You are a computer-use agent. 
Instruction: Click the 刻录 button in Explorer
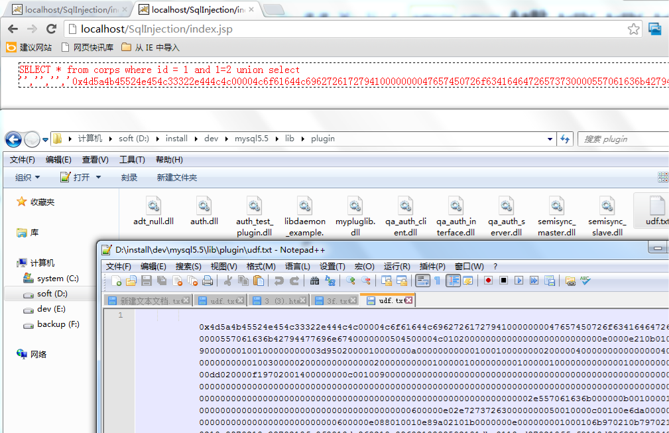(129, 178)
